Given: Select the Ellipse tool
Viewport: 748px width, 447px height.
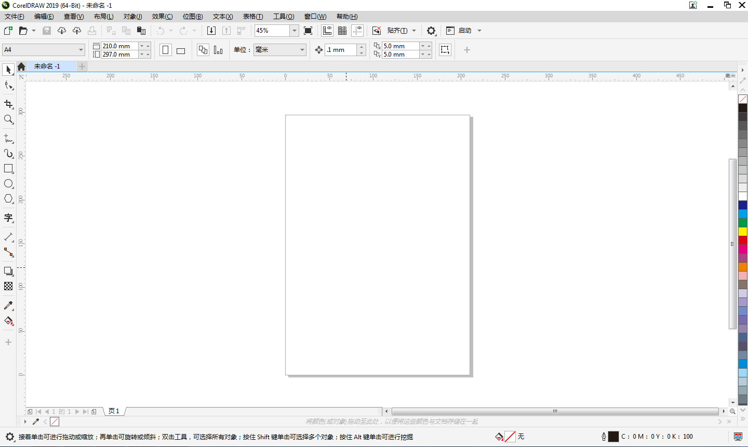Looking at the screenshot, I should coord(8,183).
